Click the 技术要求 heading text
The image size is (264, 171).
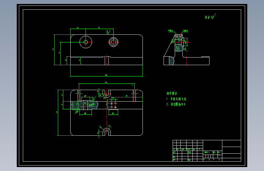point(172,93)
